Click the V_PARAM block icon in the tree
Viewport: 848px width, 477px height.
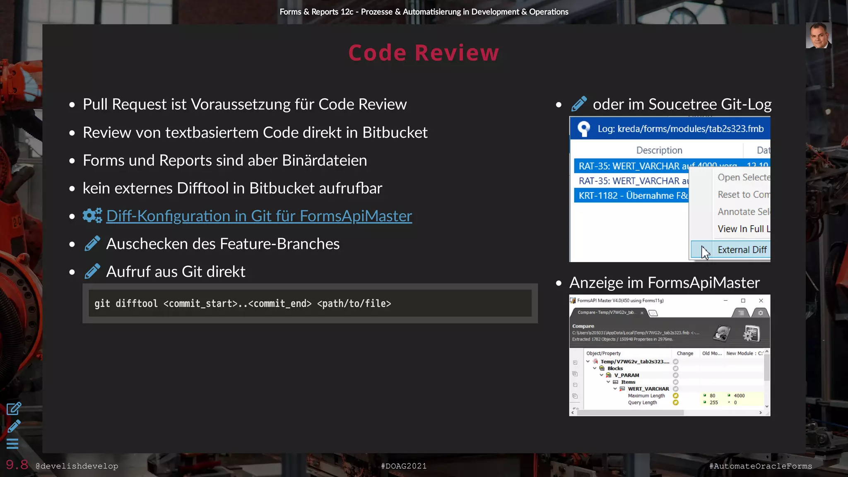(609, 375)
